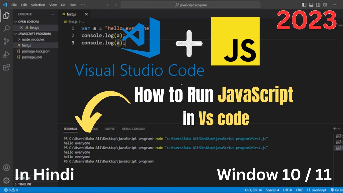Open the Go menu

pos(63,5)
